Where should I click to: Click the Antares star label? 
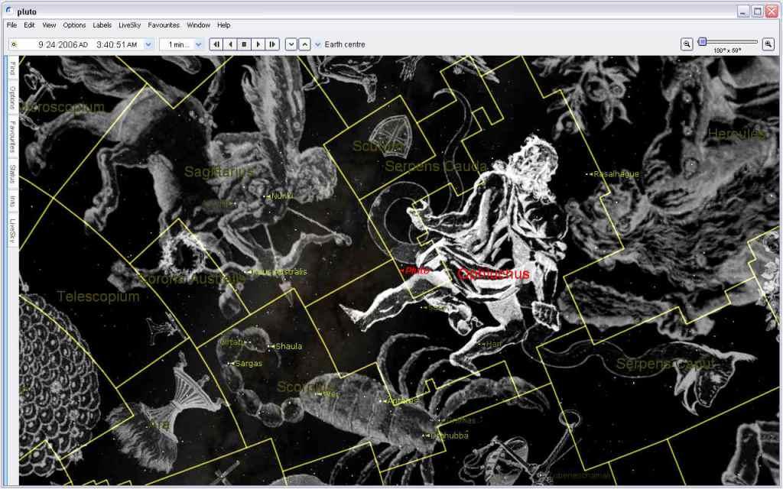tap(402, 400)
